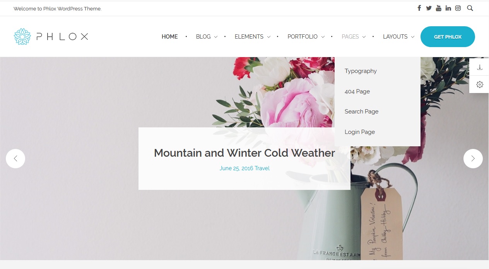Select Typography from Pages submenu
This screenshot has width=489, height=269.
click(x=361, y=71)
